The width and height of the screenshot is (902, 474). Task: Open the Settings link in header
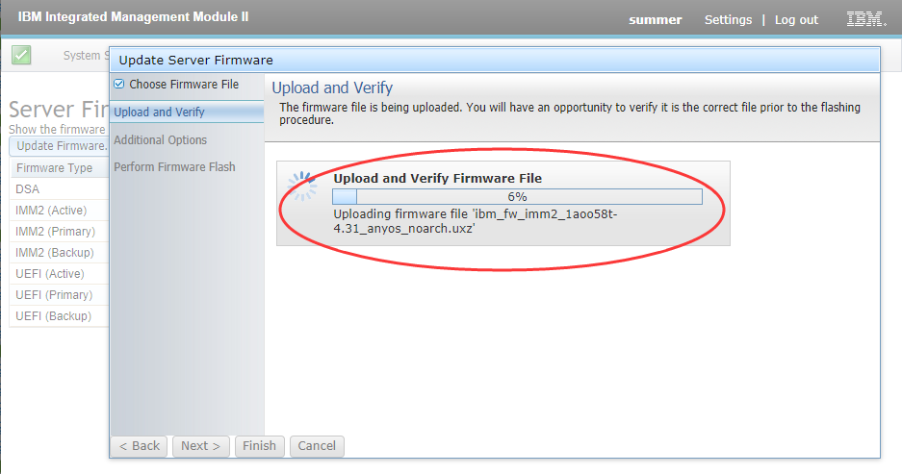[x=729, y=19]
